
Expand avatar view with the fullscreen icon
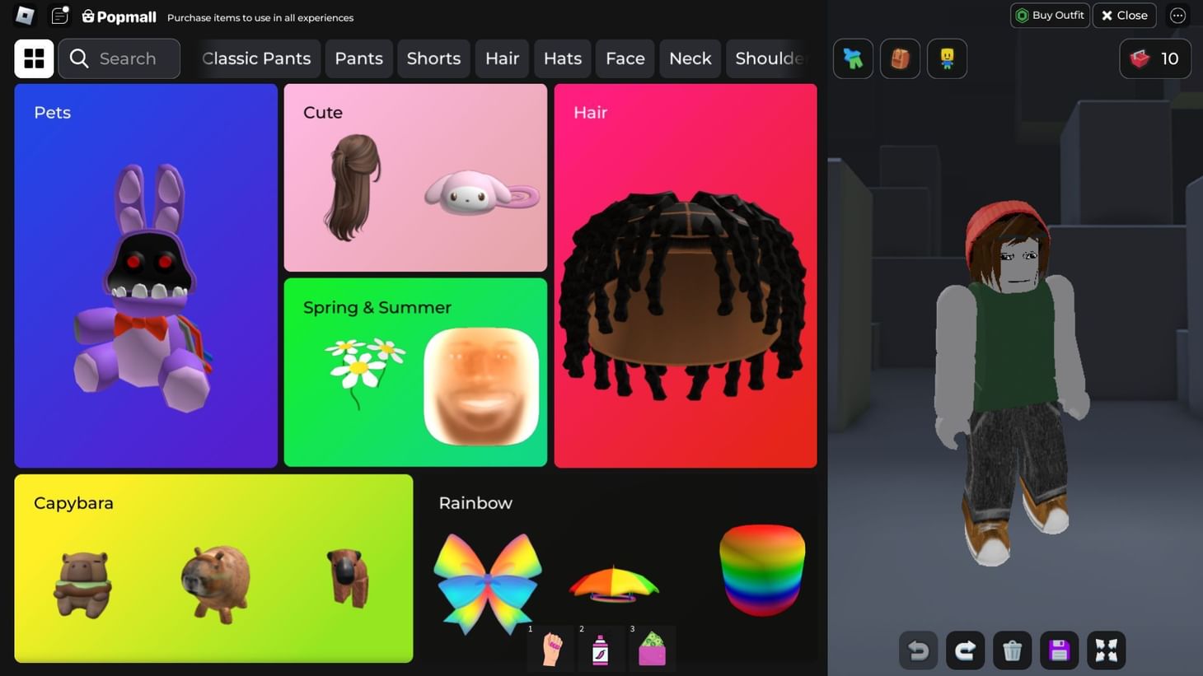pyautogui.click(x=1106, y=650)
